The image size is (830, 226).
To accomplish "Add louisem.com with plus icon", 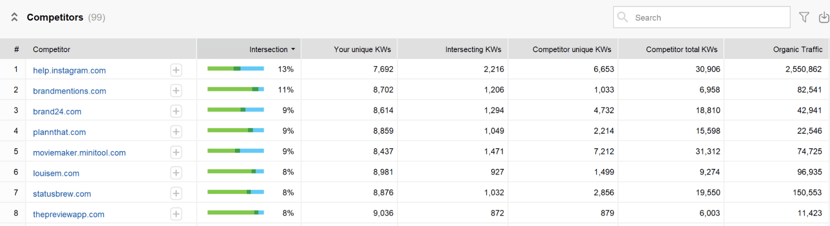I will pyautogui.click(x=176, y=173).
